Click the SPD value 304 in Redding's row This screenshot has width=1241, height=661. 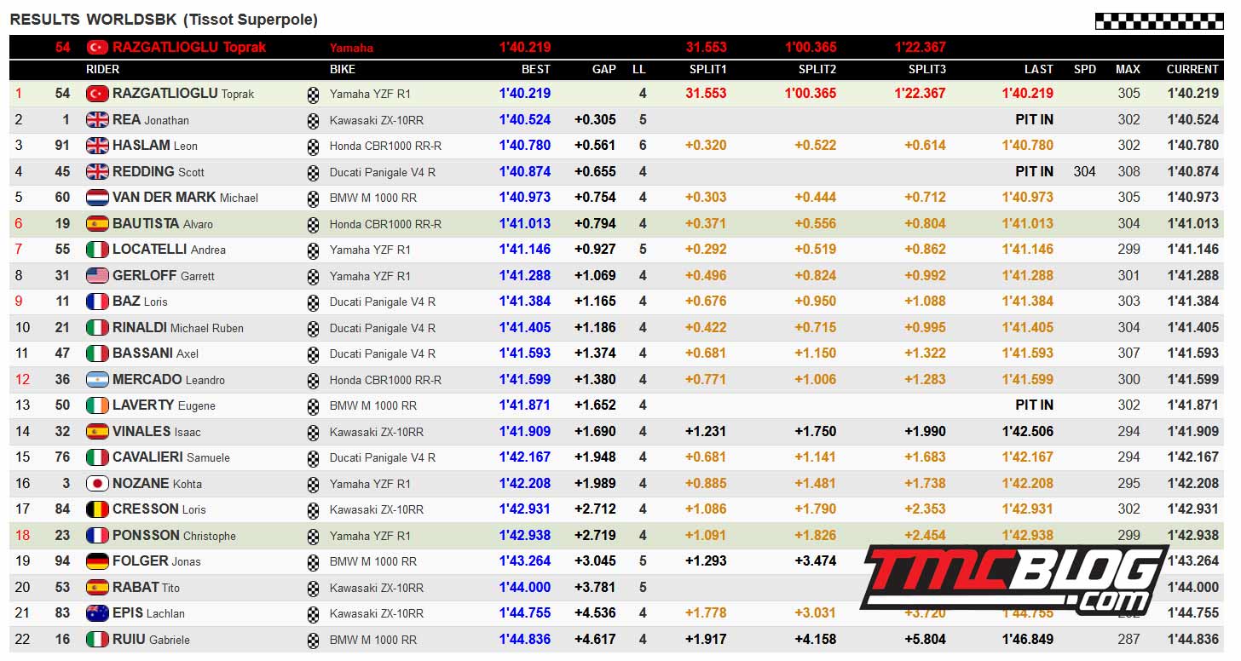[x=1085, y=172]
